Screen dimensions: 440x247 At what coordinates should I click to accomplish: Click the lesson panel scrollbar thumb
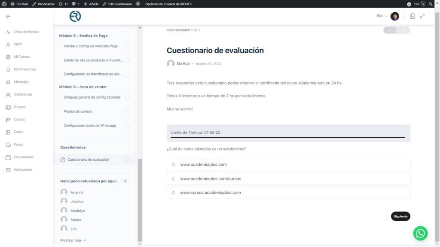(x=140, y=200)
